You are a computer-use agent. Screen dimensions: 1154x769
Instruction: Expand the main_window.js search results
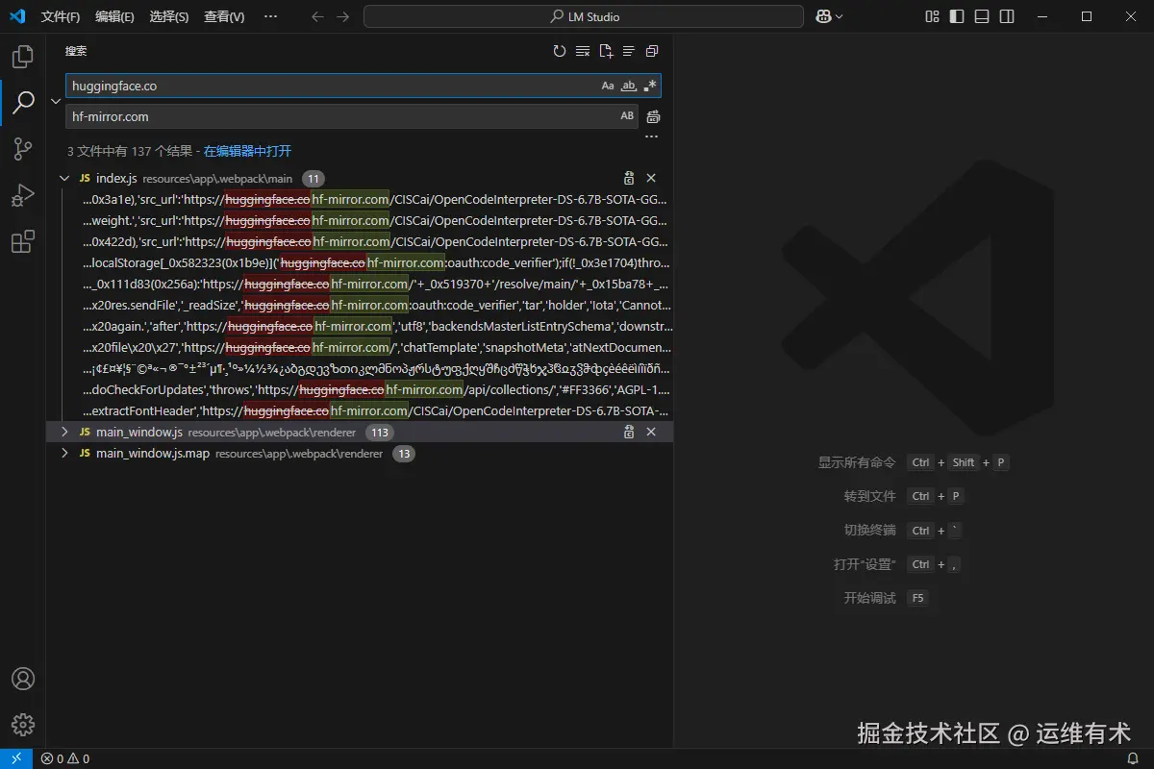coord(64,432)
